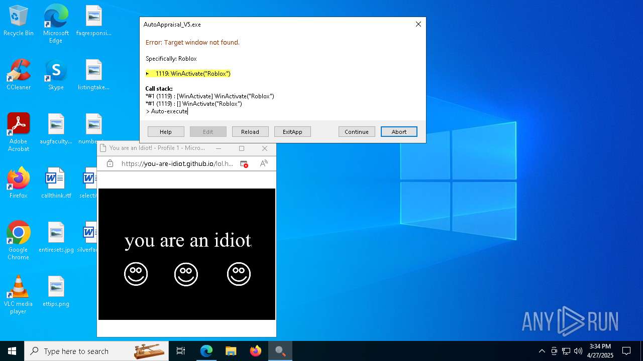Click the 'Error: Target window not found.' text

[192, 43]
